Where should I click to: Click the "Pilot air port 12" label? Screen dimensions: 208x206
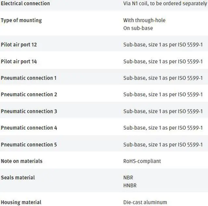pyautogui.click(x=19, y=45)
